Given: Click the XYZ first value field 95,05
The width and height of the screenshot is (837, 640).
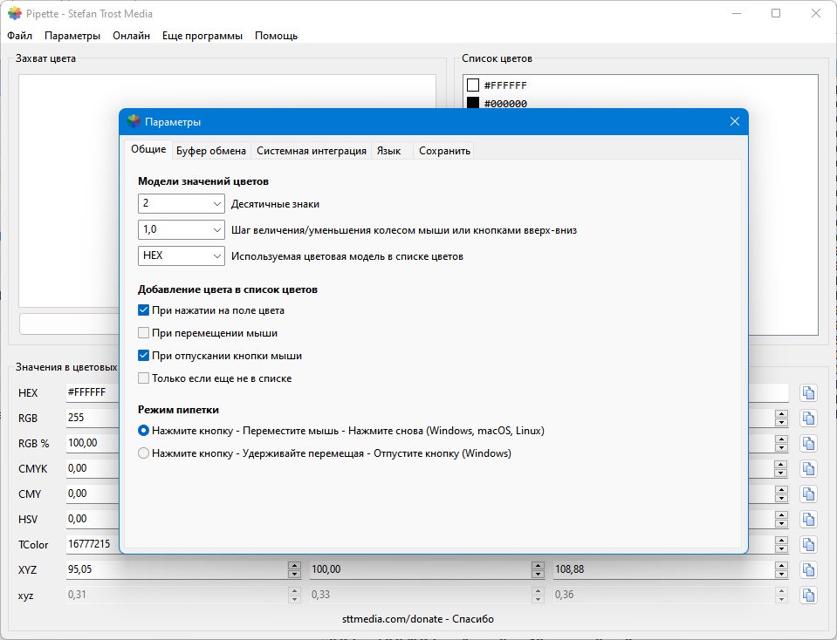Looking at the screenshot, I should [x=176, y=569].
